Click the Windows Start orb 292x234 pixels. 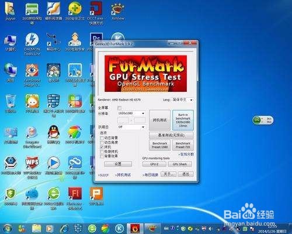(8, 228)
